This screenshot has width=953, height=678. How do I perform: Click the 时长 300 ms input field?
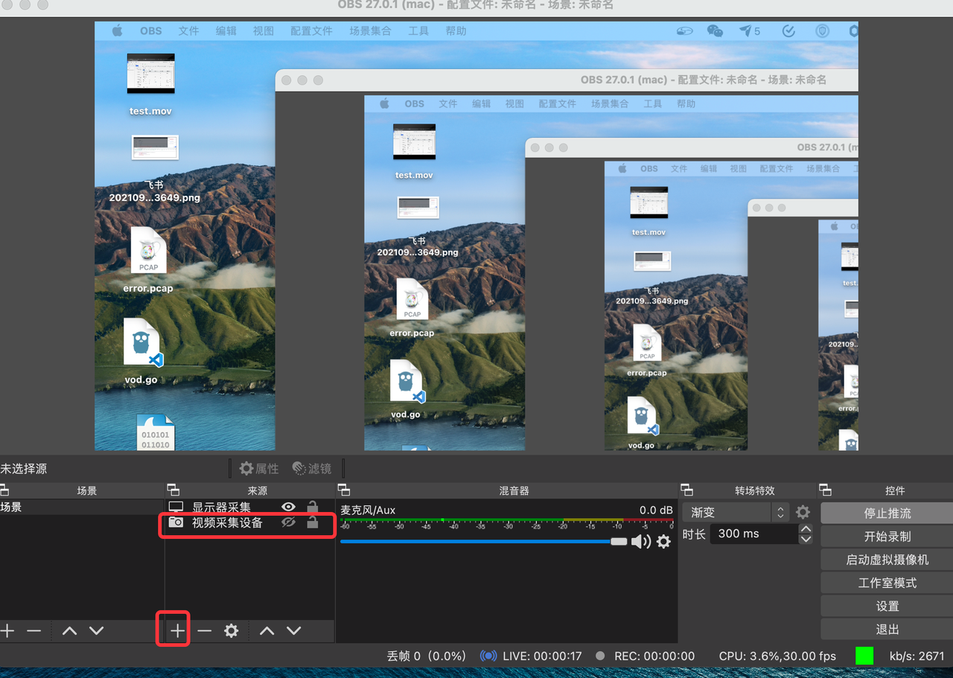point(753,534)
